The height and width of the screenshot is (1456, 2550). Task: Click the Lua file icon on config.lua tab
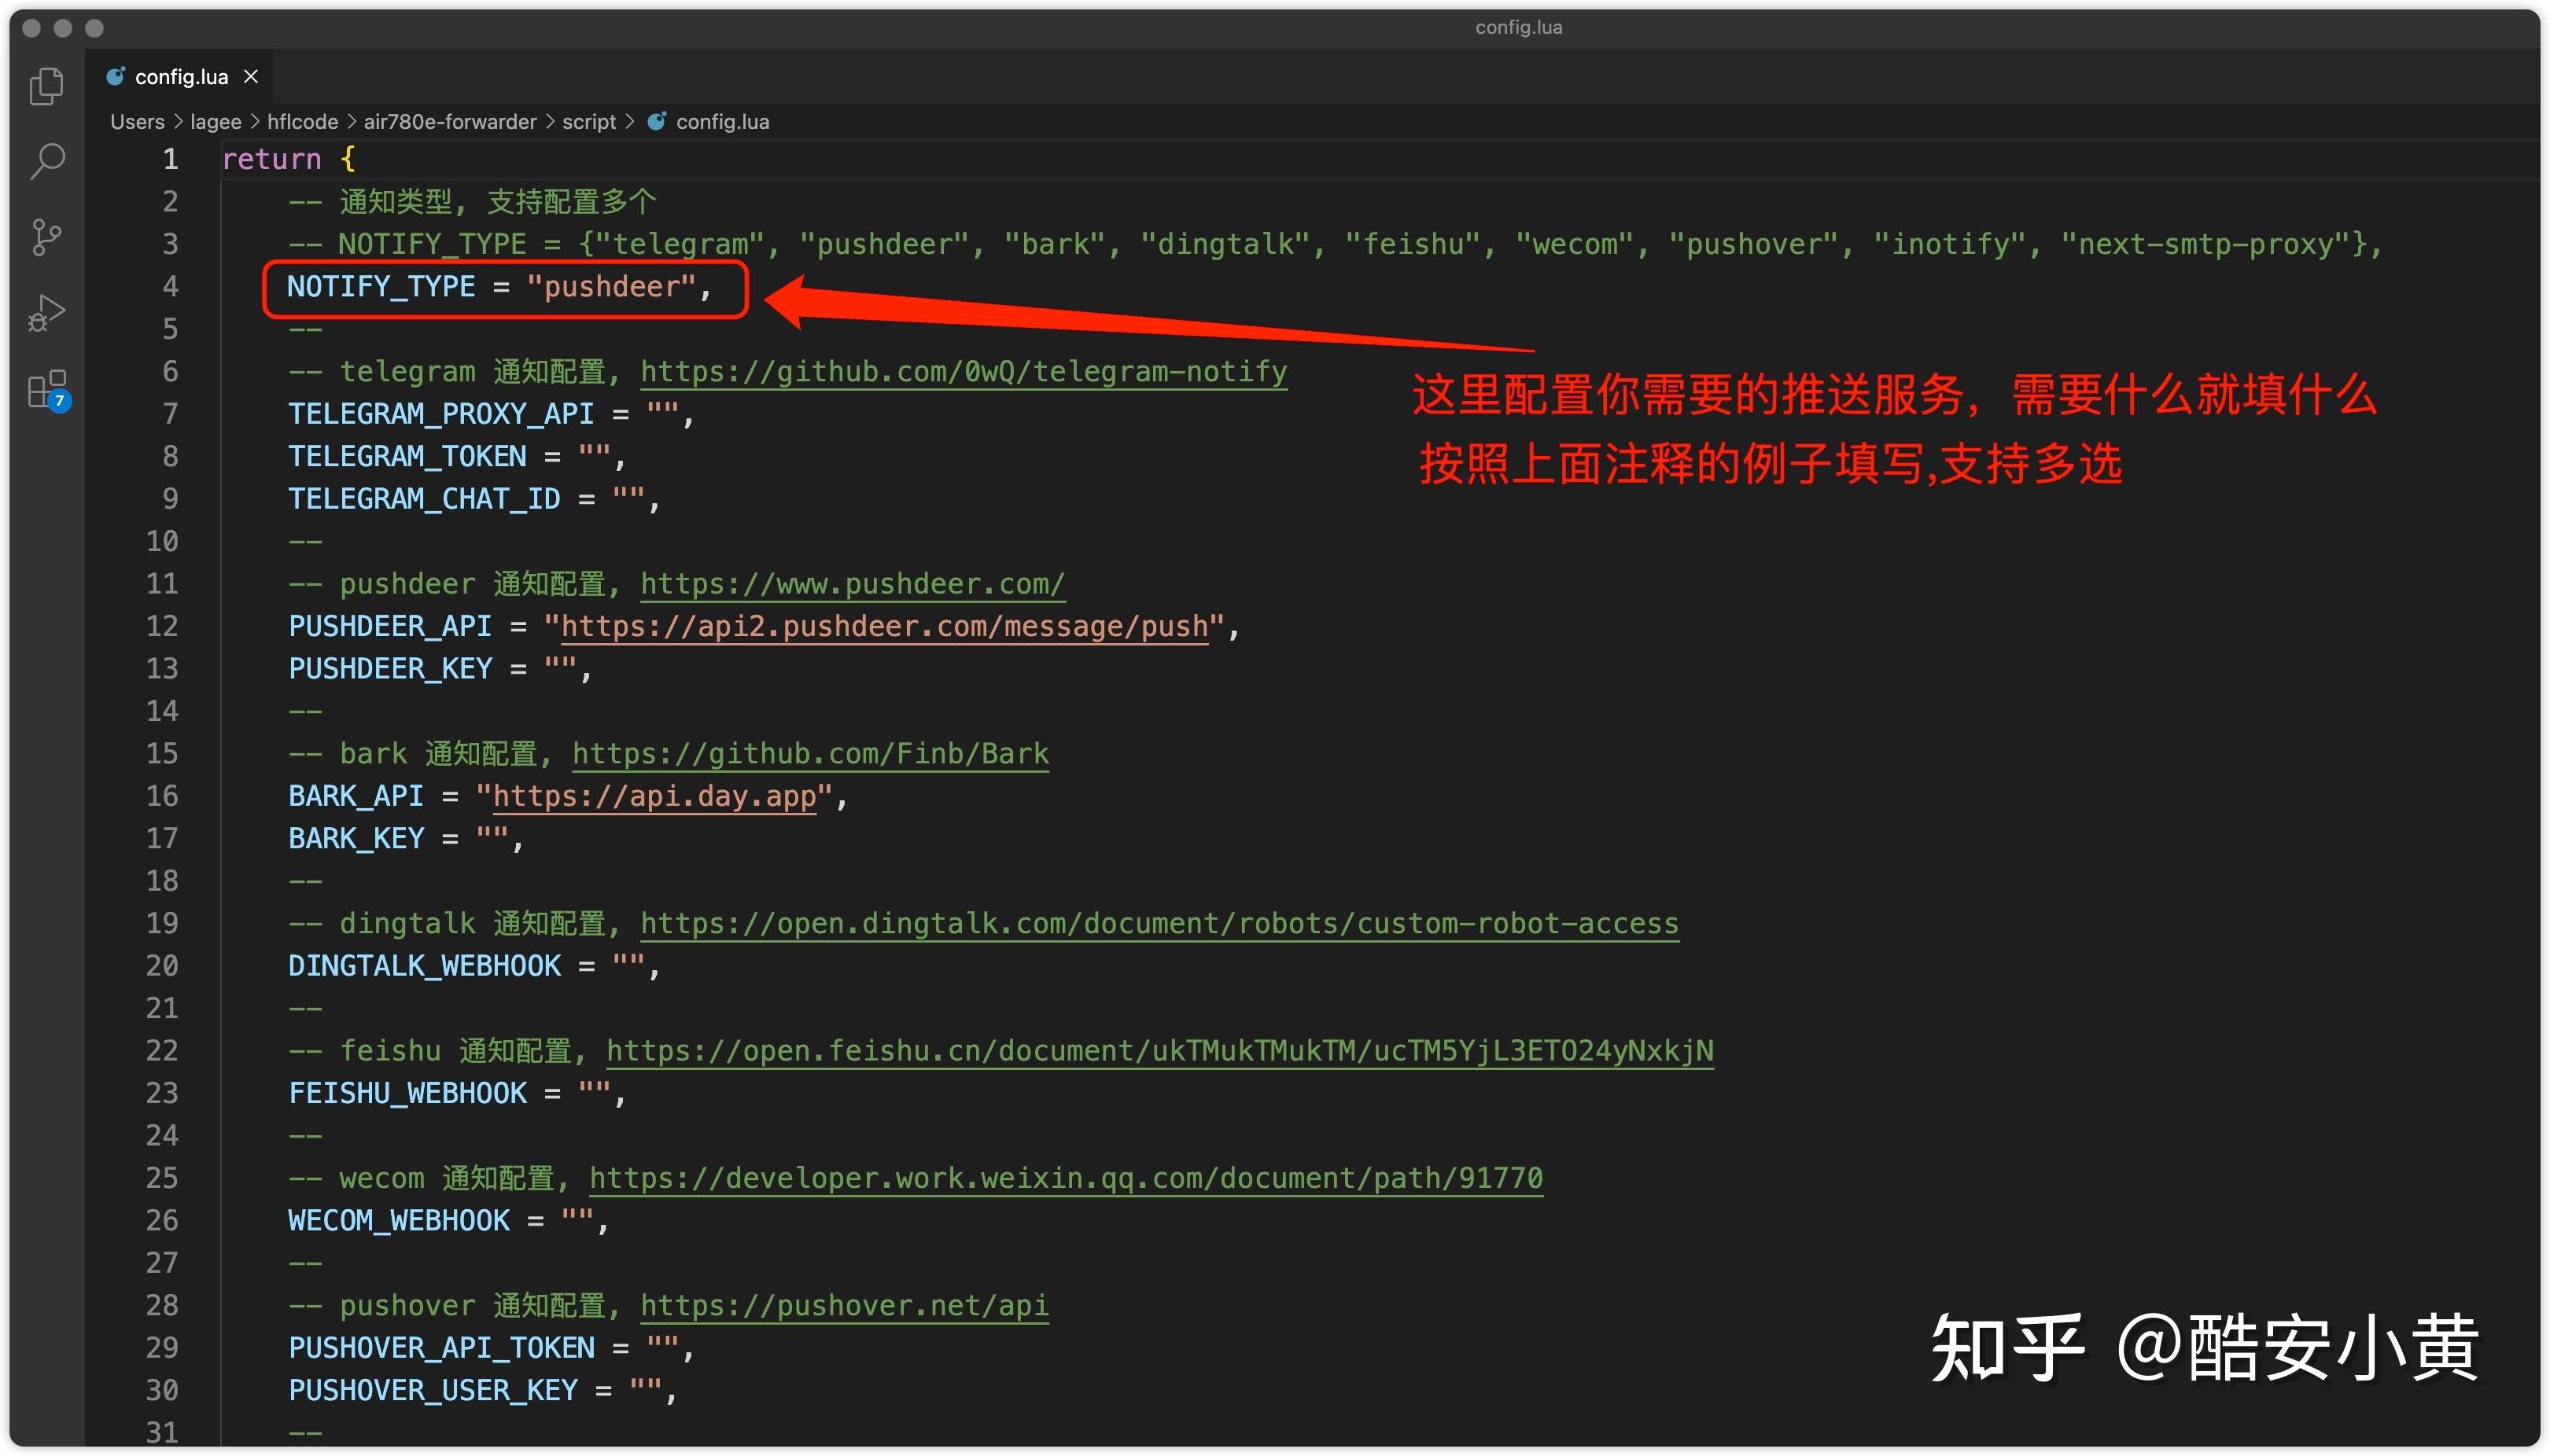click(116, 76)
